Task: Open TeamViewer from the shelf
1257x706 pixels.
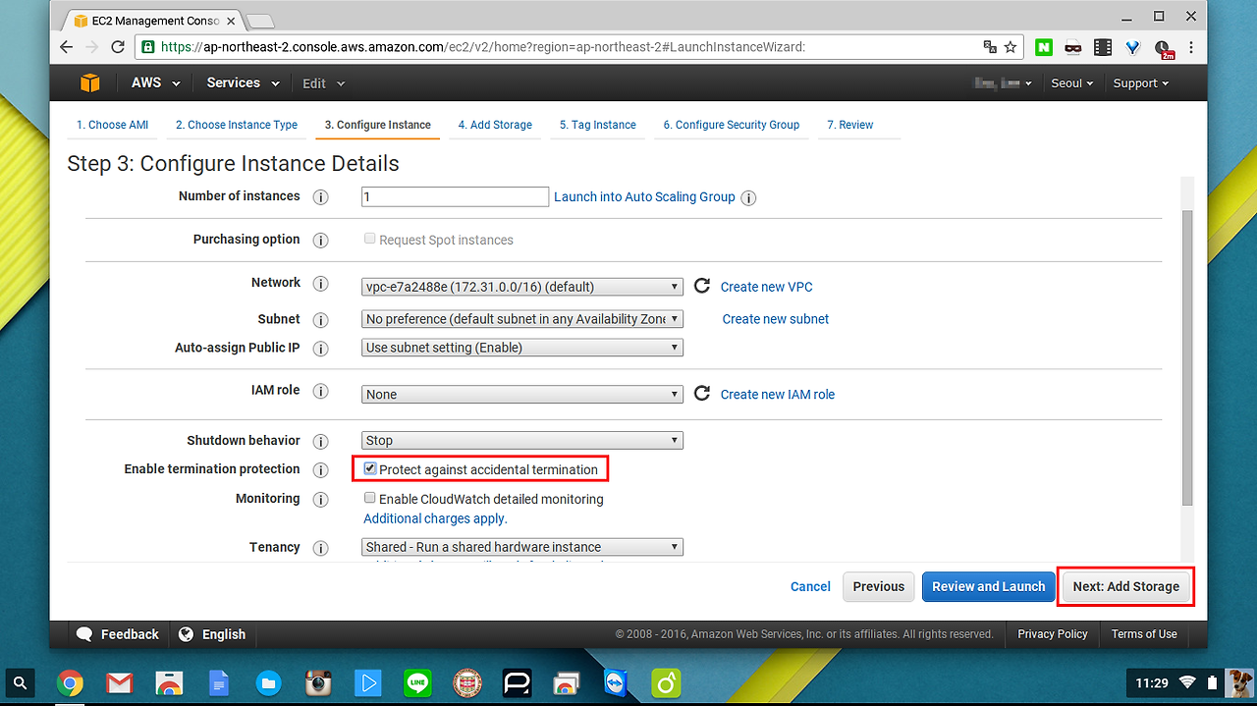Action: click(x=616, y=682)
